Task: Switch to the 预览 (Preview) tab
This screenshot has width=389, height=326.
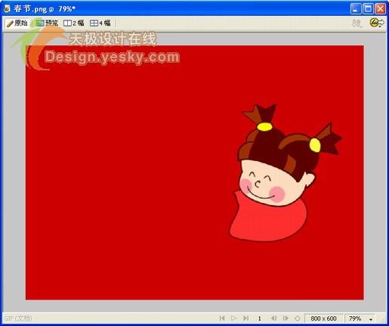Action: 47,23
